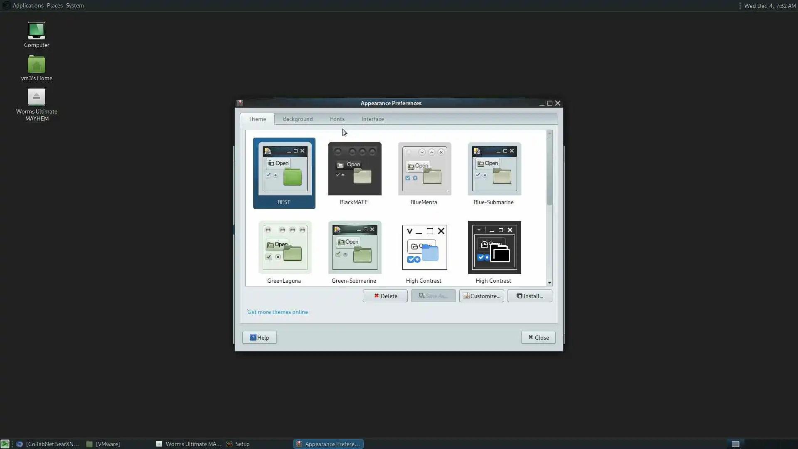The width and height of the screenshot is (798, 449).
Task: Open vm3's Home folder icon
Action: pos(37,65)
